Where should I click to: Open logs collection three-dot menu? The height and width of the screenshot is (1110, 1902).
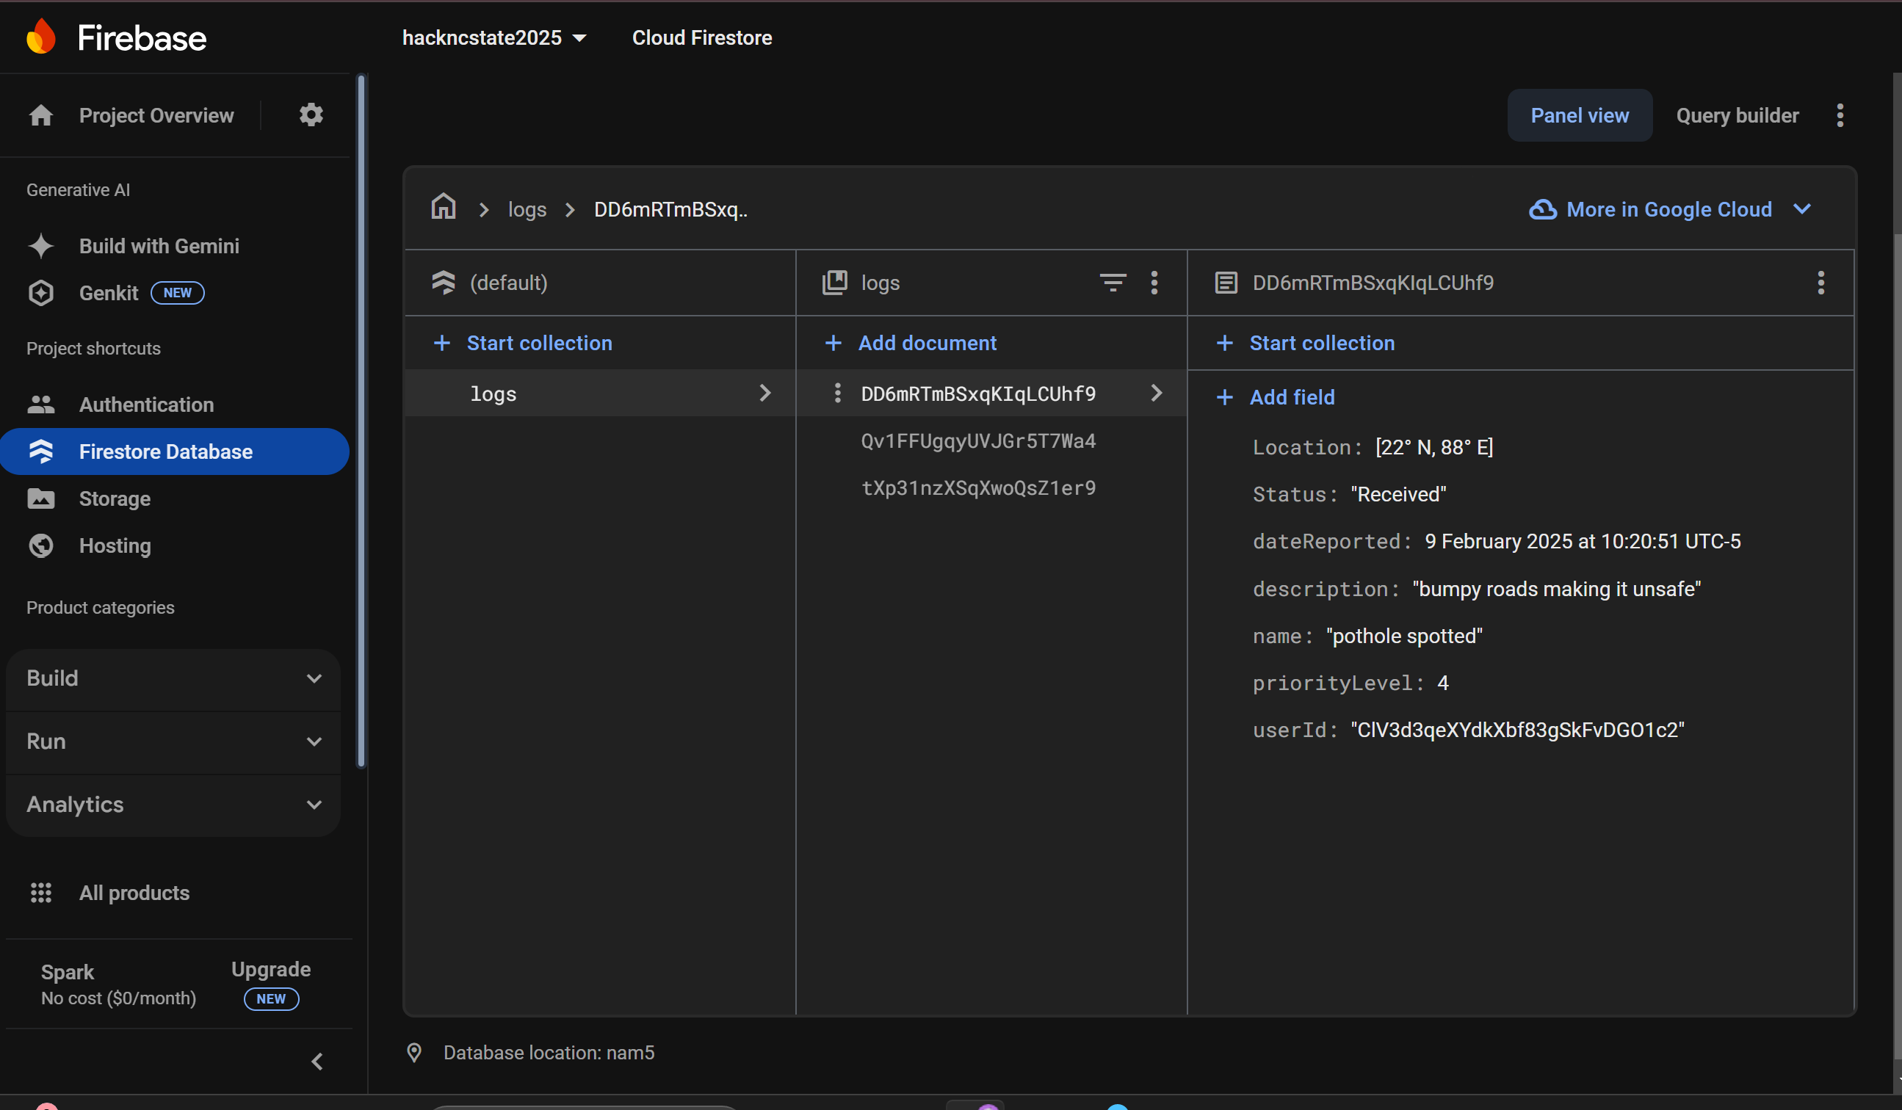tap(1154, 282)
